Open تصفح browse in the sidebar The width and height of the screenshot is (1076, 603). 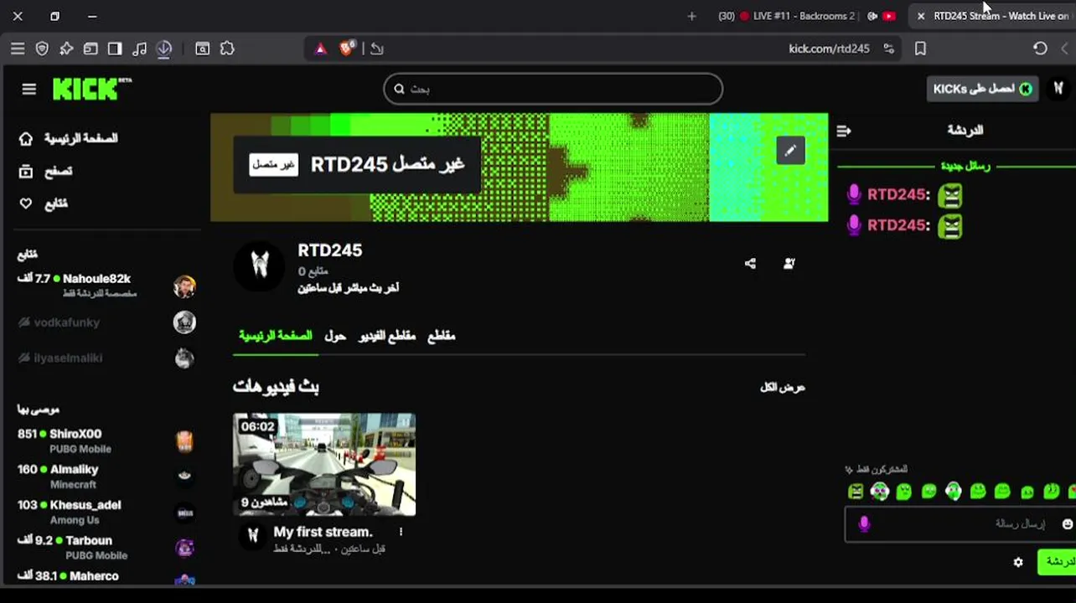click(47, 171)
